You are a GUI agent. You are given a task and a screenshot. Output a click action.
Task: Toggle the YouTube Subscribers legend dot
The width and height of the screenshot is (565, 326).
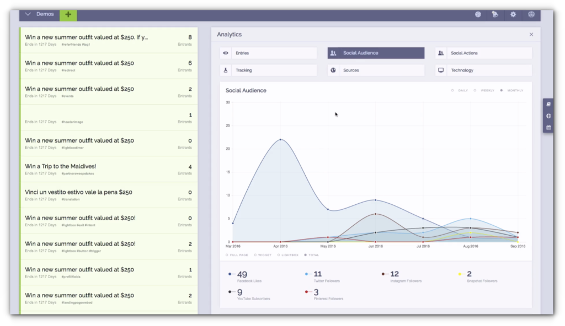point(230,292)
